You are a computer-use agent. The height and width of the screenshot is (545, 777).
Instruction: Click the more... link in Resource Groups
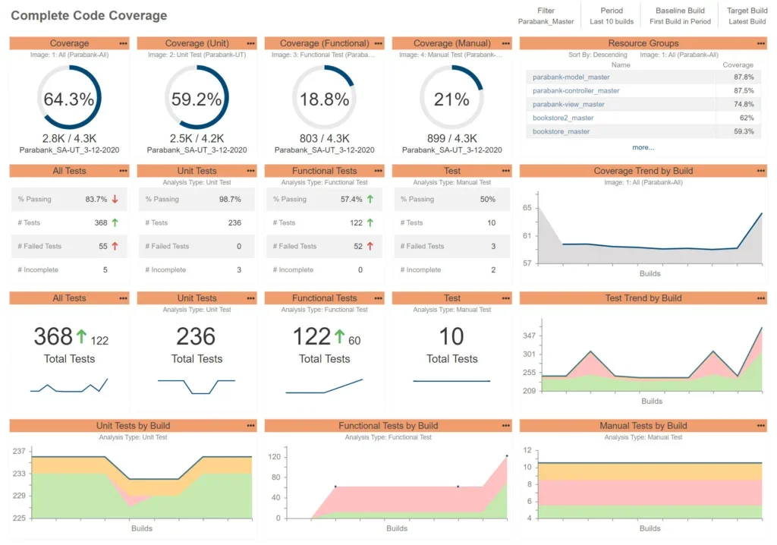click(643, 147)
